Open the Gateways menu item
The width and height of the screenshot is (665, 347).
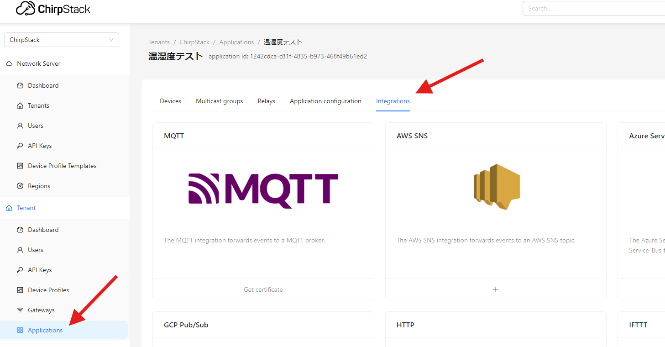click(65, 310)
